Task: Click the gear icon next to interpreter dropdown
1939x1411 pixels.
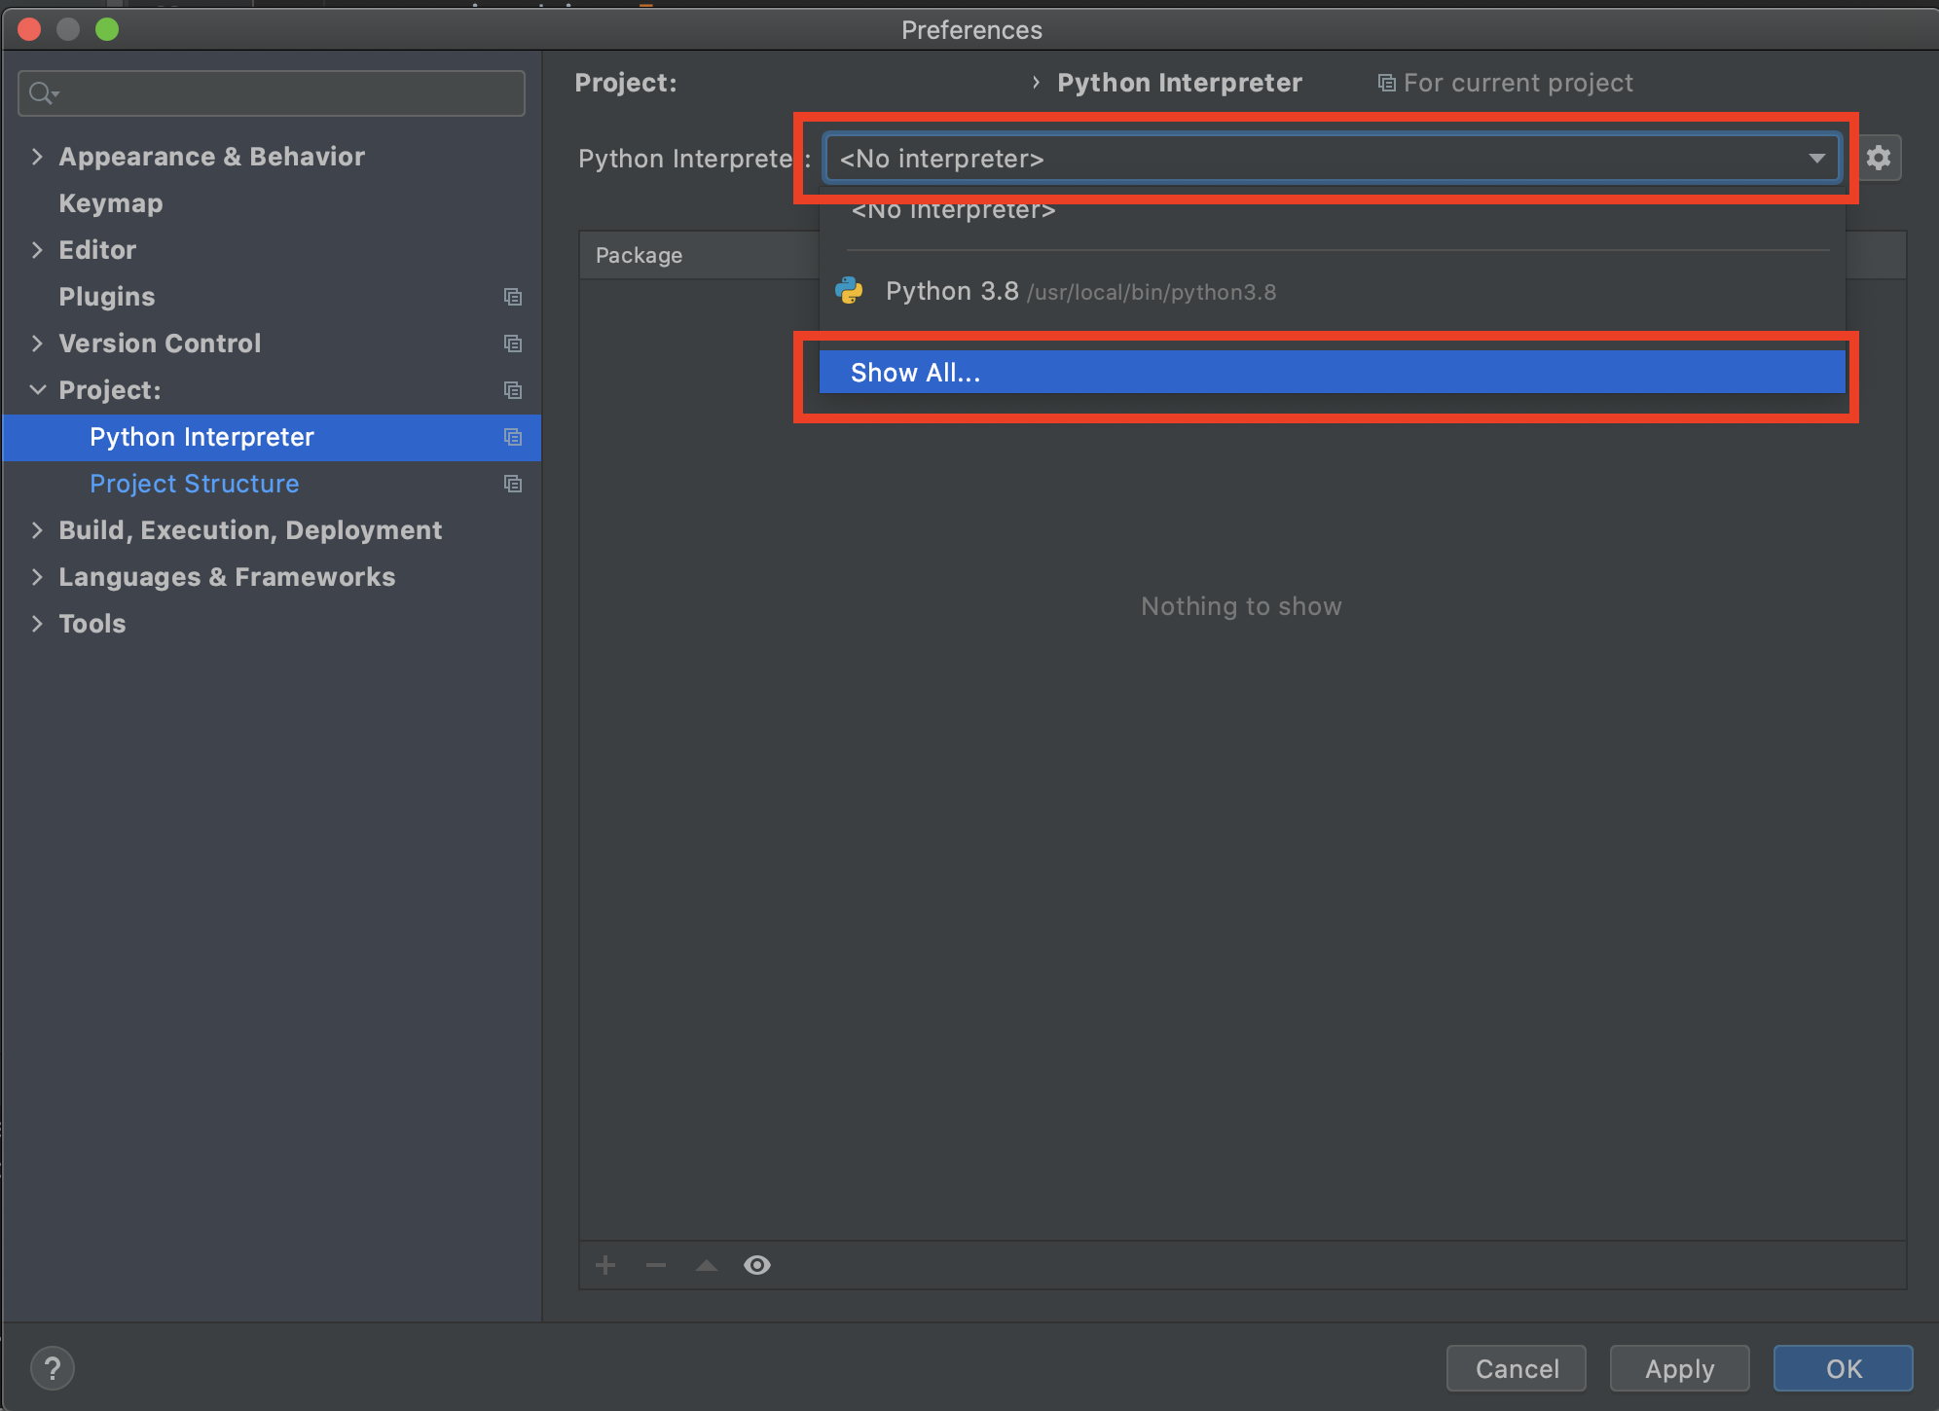Action: pyautogui.click(x=1878, y=158)
